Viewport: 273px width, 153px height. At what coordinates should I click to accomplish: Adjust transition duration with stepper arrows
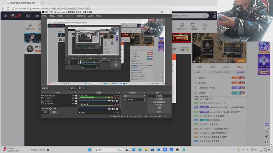[145, 99]
